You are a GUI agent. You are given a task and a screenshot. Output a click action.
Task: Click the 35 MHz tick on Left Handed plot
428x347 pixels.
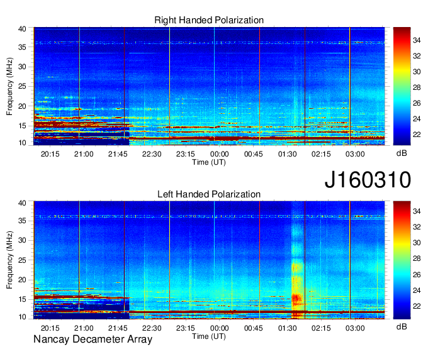22,221
